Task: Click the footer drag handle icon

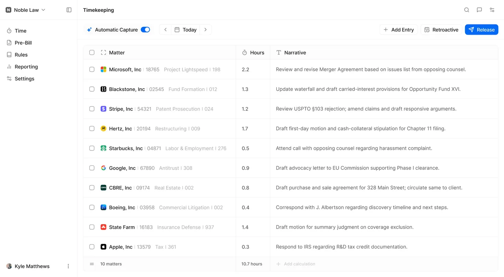Action: (x=92, y=264)
